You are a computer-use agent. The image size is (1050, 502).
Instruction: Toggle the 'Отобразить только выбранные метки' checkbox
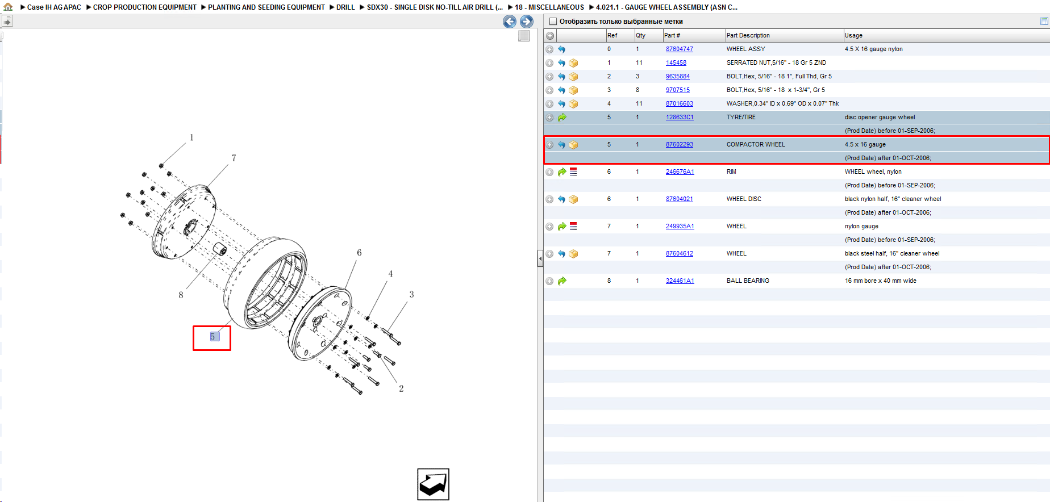(x=553, y=22)
